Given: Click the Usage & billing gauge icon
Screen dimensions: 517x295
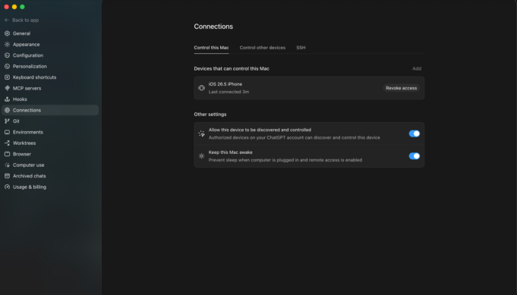Looking at the screenshot, I should [8, 187].
